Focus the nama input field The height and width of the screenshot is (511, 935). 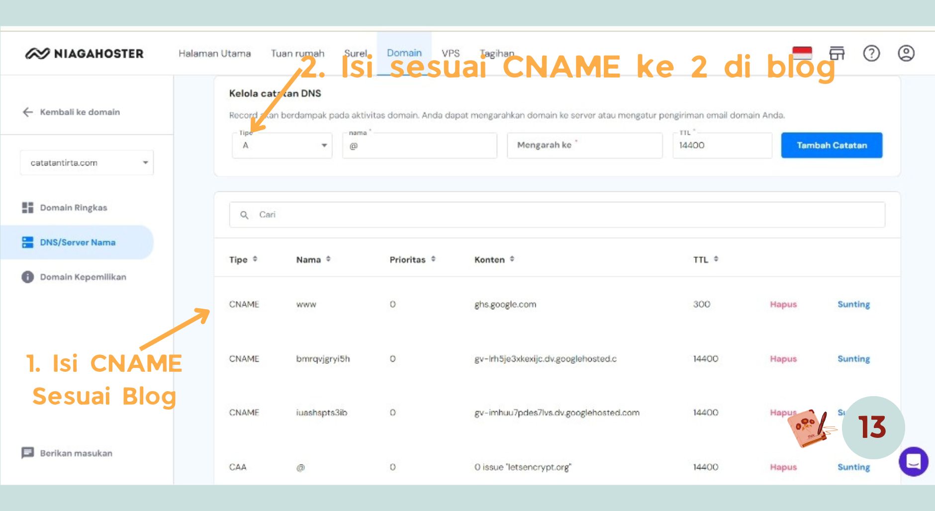[420, 145]
